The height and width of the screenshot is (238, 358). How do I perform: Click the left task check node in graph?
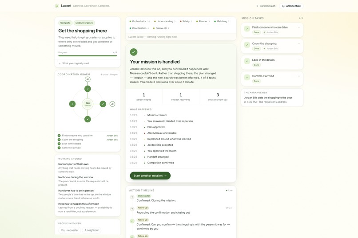(72, 104)
